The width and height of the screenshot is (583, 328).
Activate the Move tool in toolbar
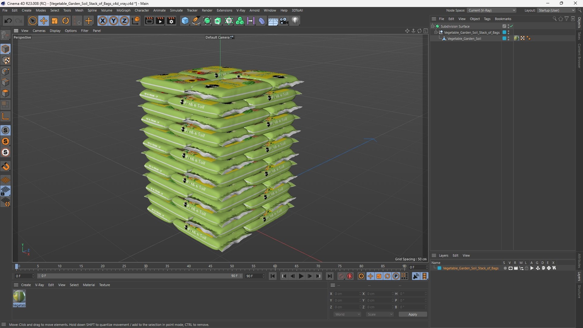pos(44,21)
